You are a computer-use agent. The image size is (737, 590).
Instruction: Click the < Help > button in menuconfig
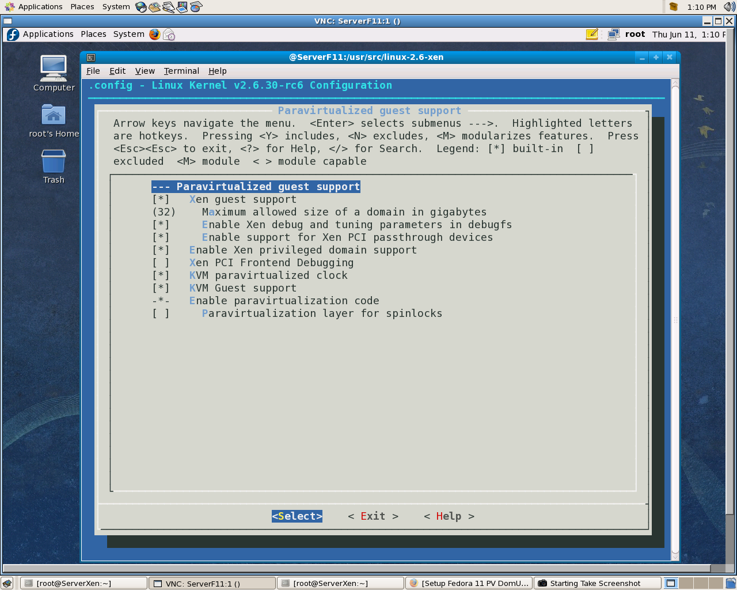point(449,516)
